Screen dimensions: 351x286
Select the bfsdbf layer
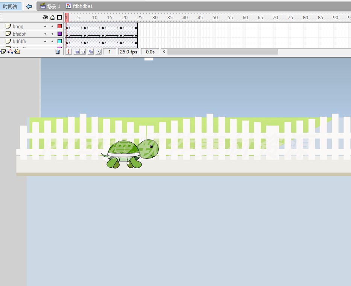32,34
